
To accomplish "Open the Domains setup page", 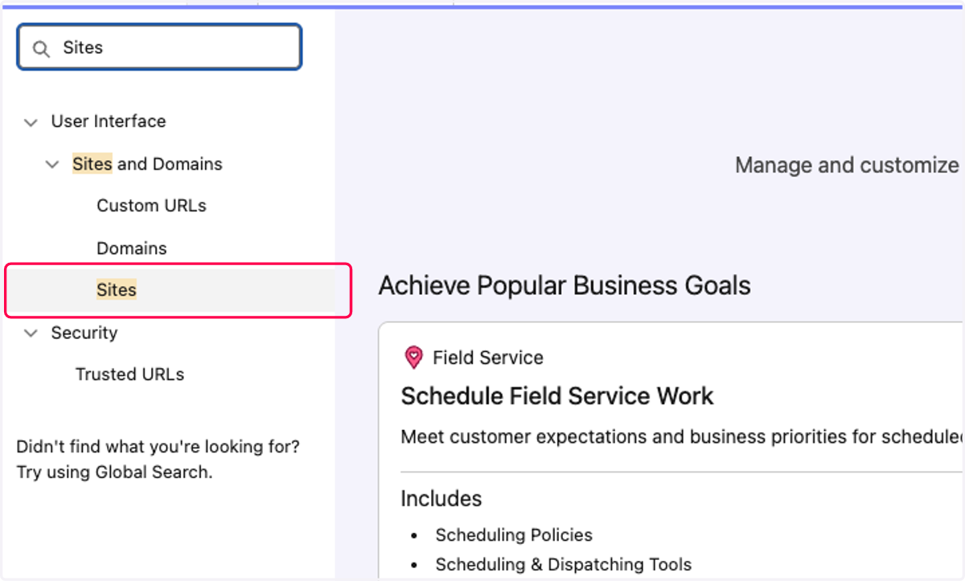I will (132, 248).
